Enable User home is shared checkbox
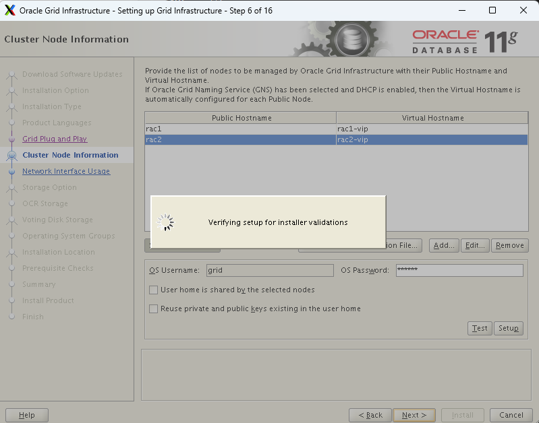 153,290
